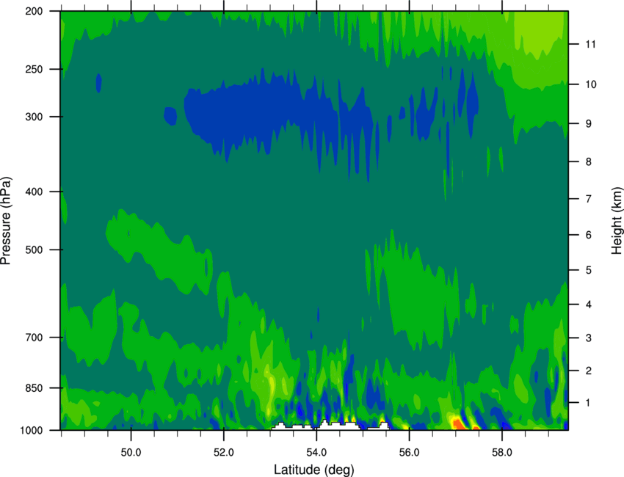Pick the 11 km height label
Viewport: 624px width, 477px height.
590,44
